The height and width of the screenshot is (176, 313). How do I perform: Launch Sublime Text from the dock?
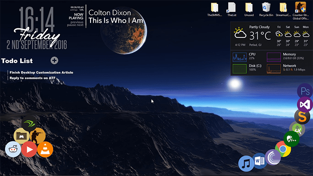point(302,117)
